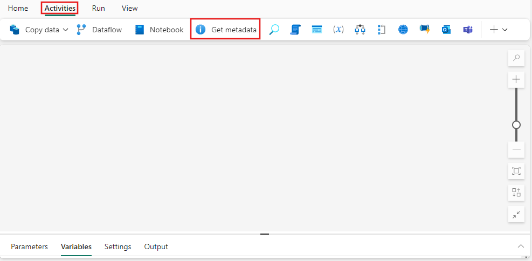Open the Home tab
Image resolution: width=532 pixels, height=261 pixels.
click(18, 8)
